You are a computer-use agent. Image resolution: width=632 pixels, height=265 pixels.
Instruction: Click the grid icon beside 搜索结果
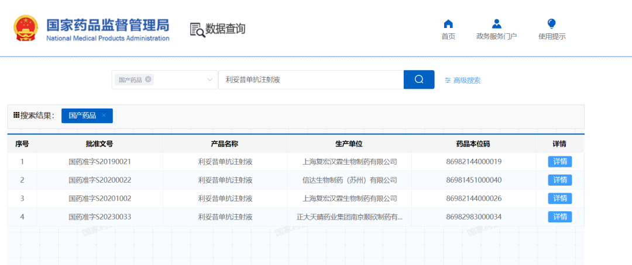(16, 116)
